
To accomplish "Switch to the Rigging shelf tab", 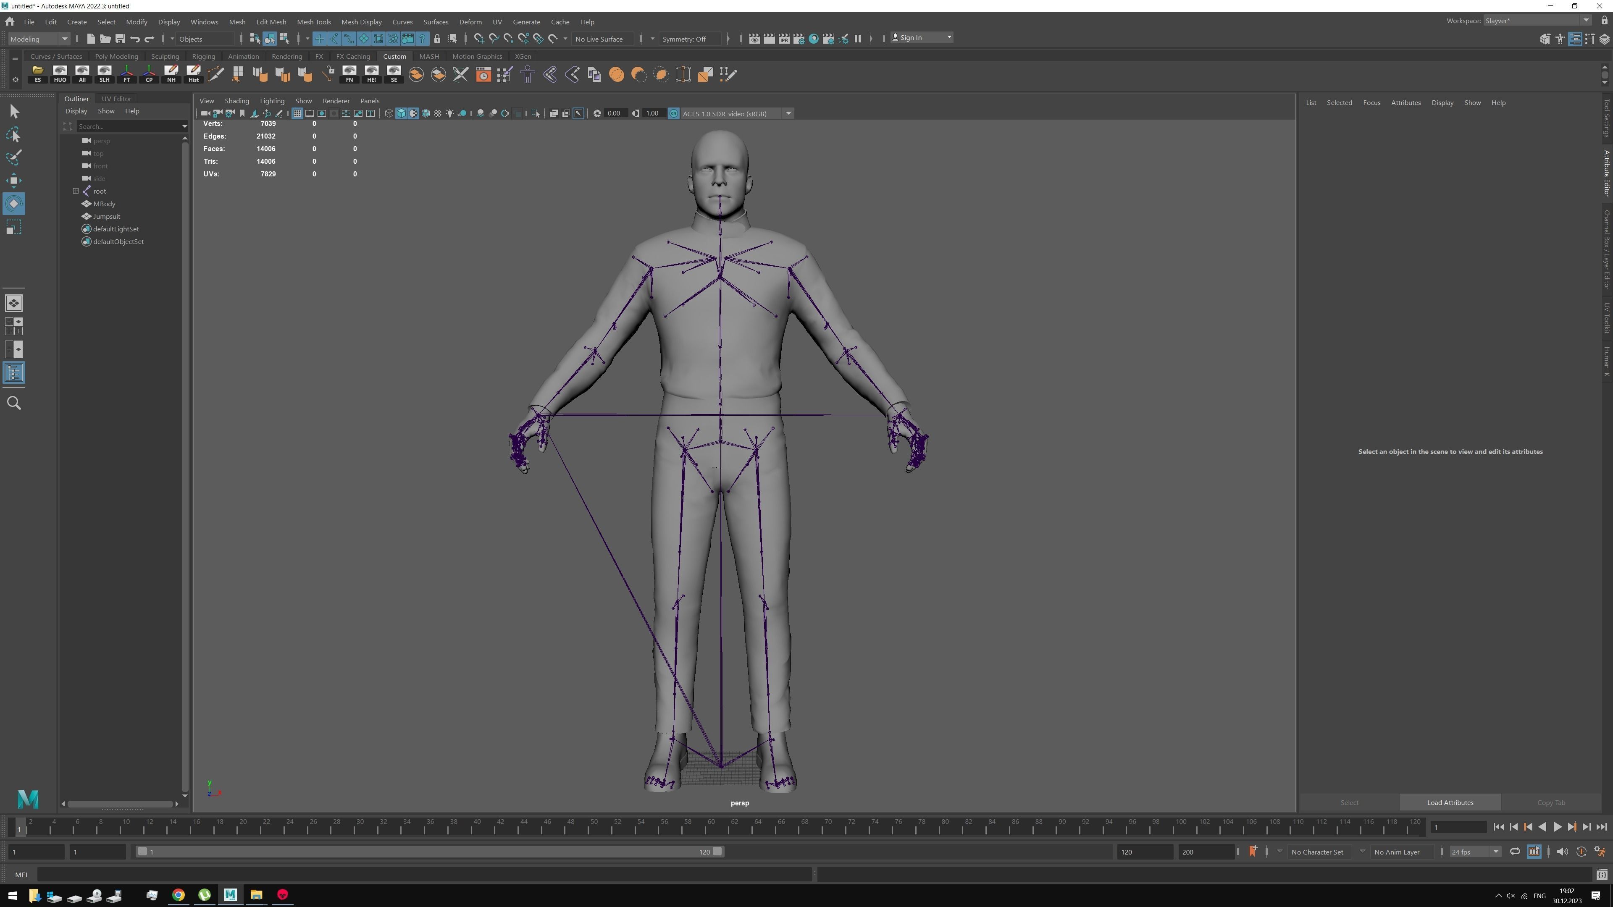I will pyautogui.click(x=203, y=56).
